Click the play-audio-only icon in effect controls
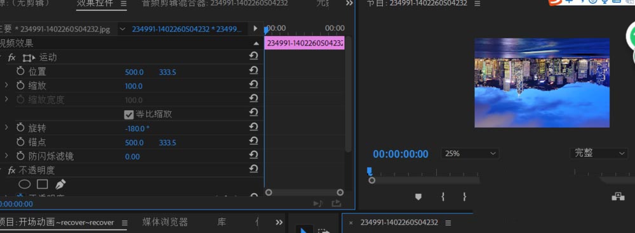Image resolution: width=635 pixels, height=233 pixels. (318, 203)
